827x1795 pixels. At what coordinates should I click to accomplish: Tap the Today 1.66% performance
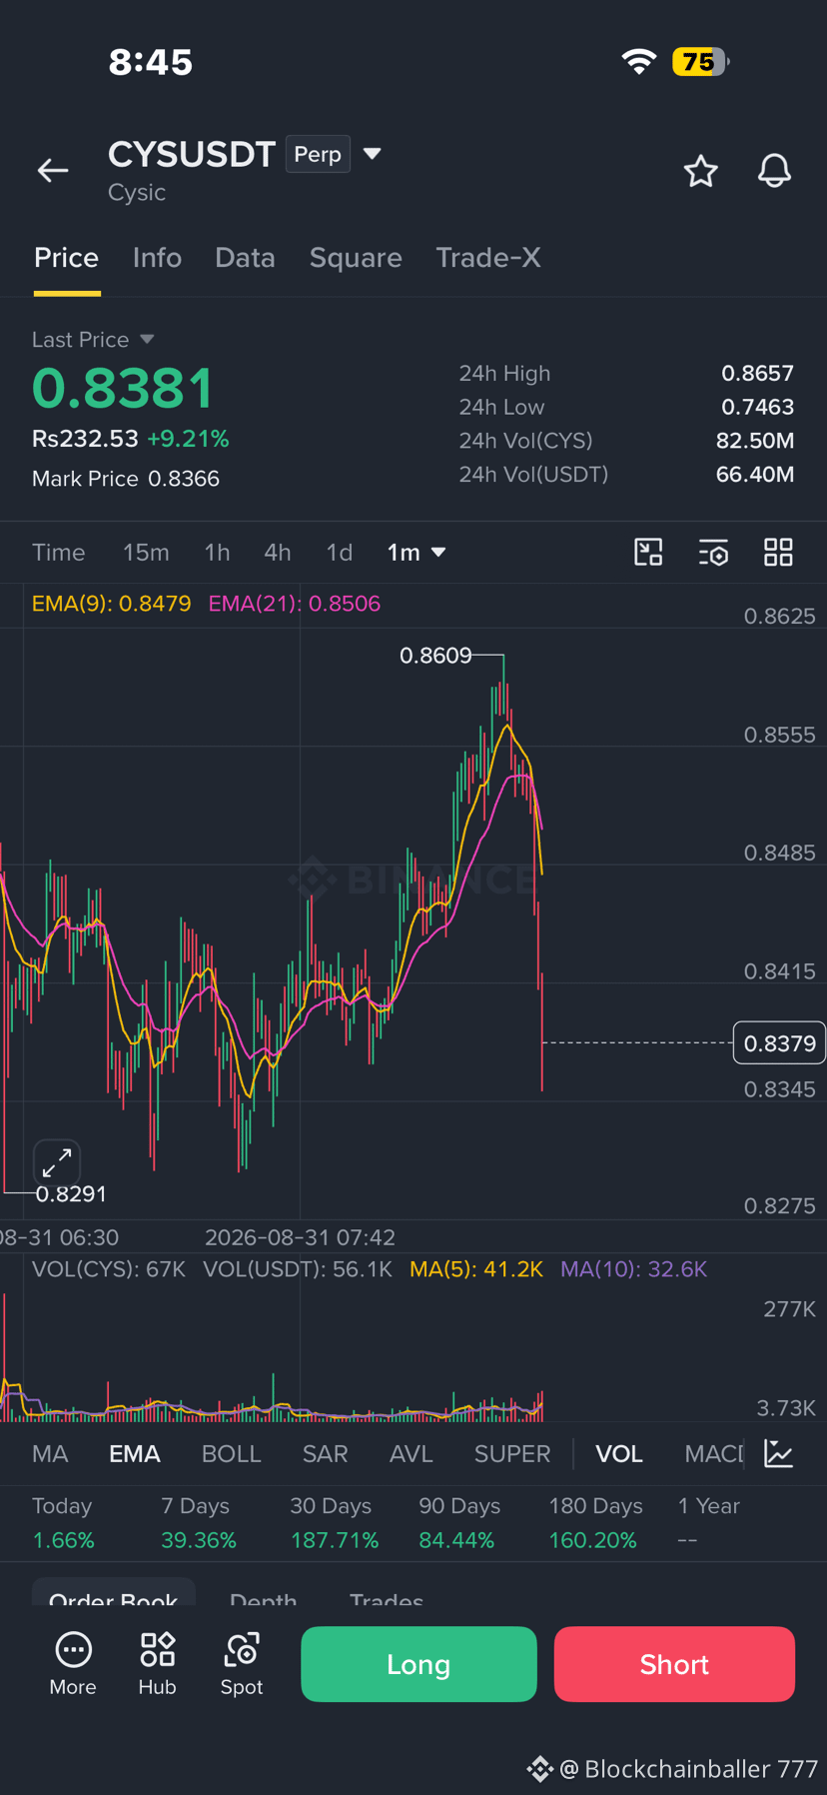[x=63, y=1523]
